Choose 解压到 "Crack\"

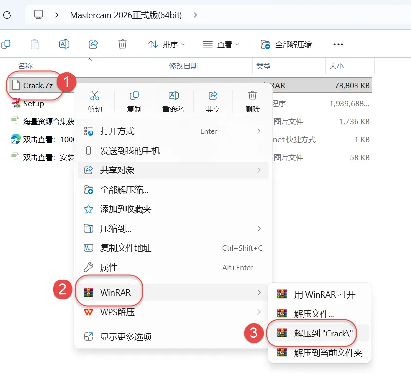pyautogui.click(x=320, y=333)
